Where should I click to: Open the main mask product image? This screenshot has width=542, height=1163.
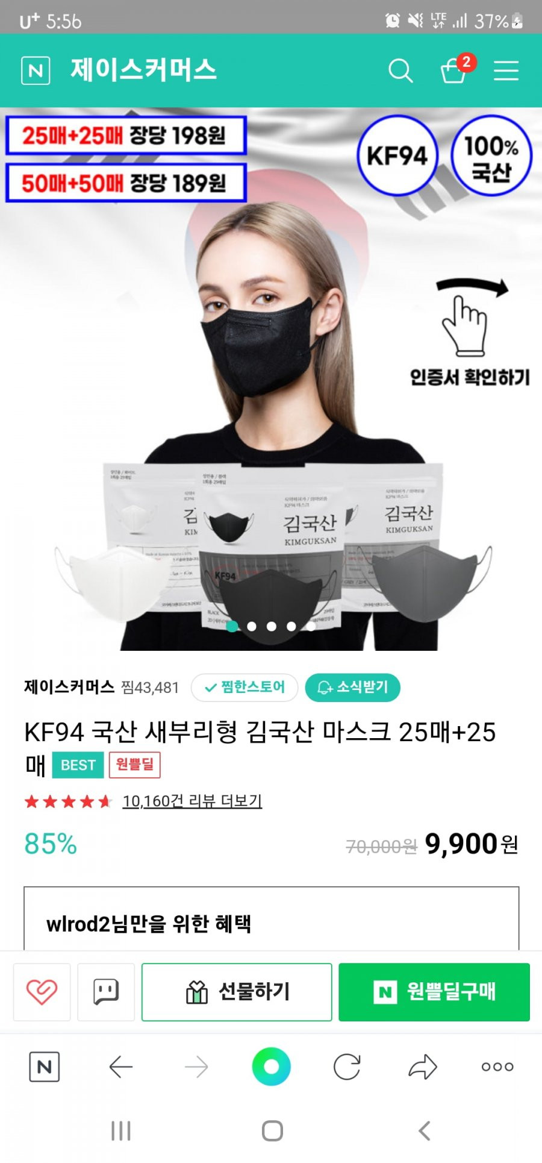point(271,379)
